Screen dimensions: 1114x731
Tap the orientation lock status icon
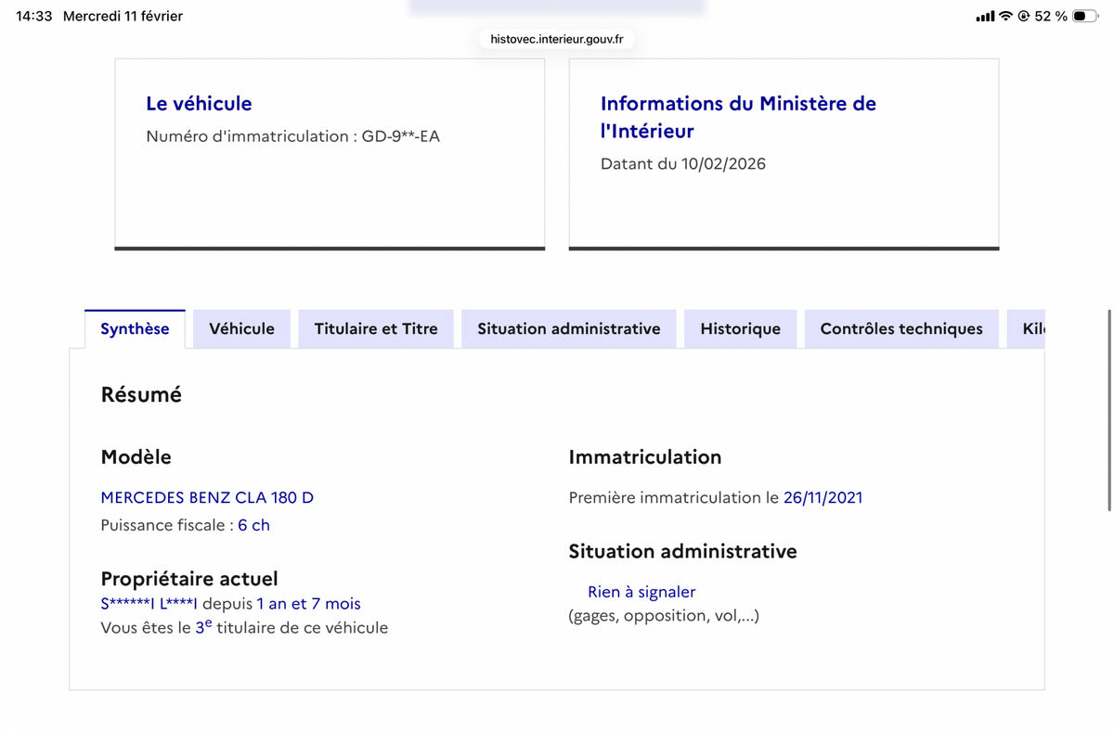click(1024, 16)
